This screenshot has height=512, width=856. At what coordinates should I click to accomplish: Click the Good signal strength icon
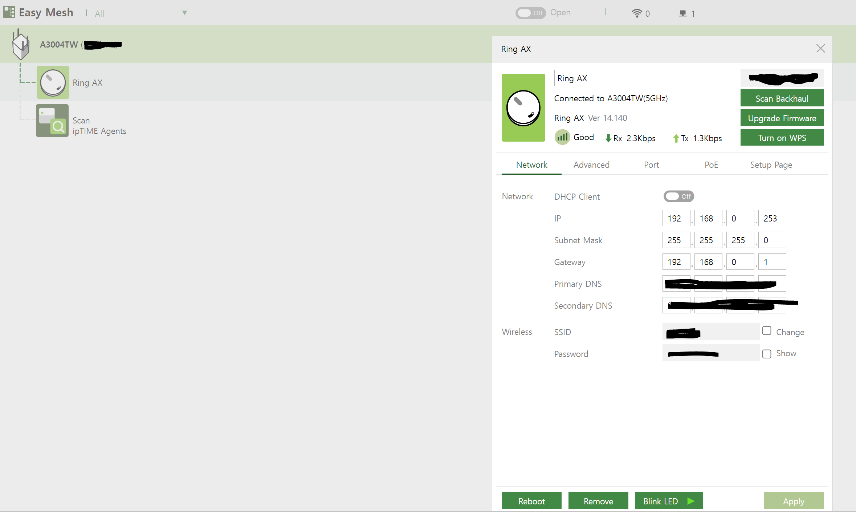tap(562, 137)
